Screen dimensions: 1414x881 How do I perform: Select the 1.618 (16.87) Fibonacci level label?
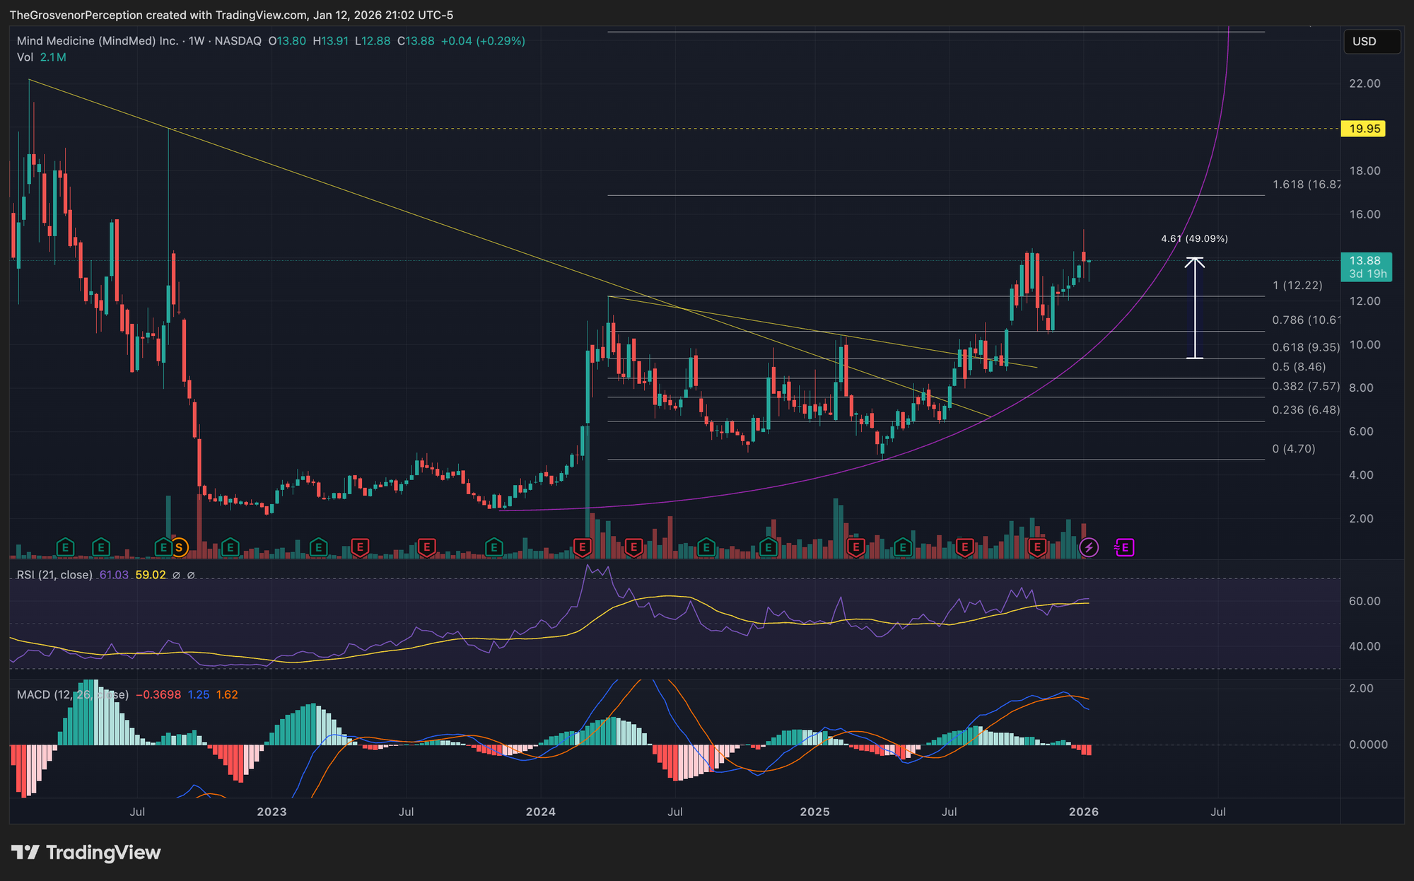pyautogui.click(x=1305, y=185)
